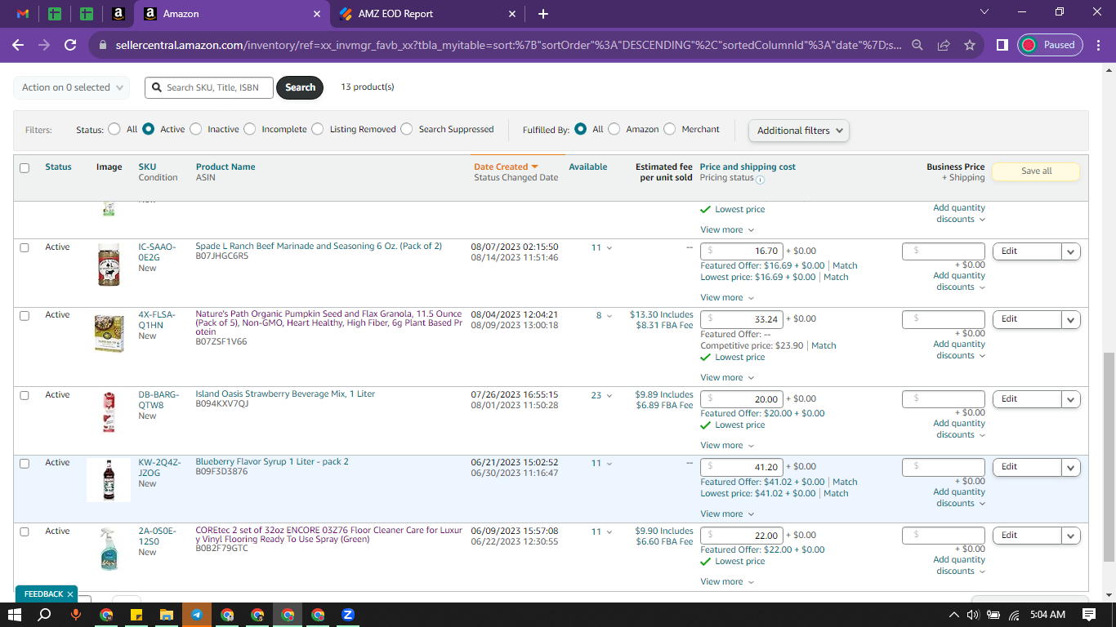Click the Search button

[x=300, y=87]
